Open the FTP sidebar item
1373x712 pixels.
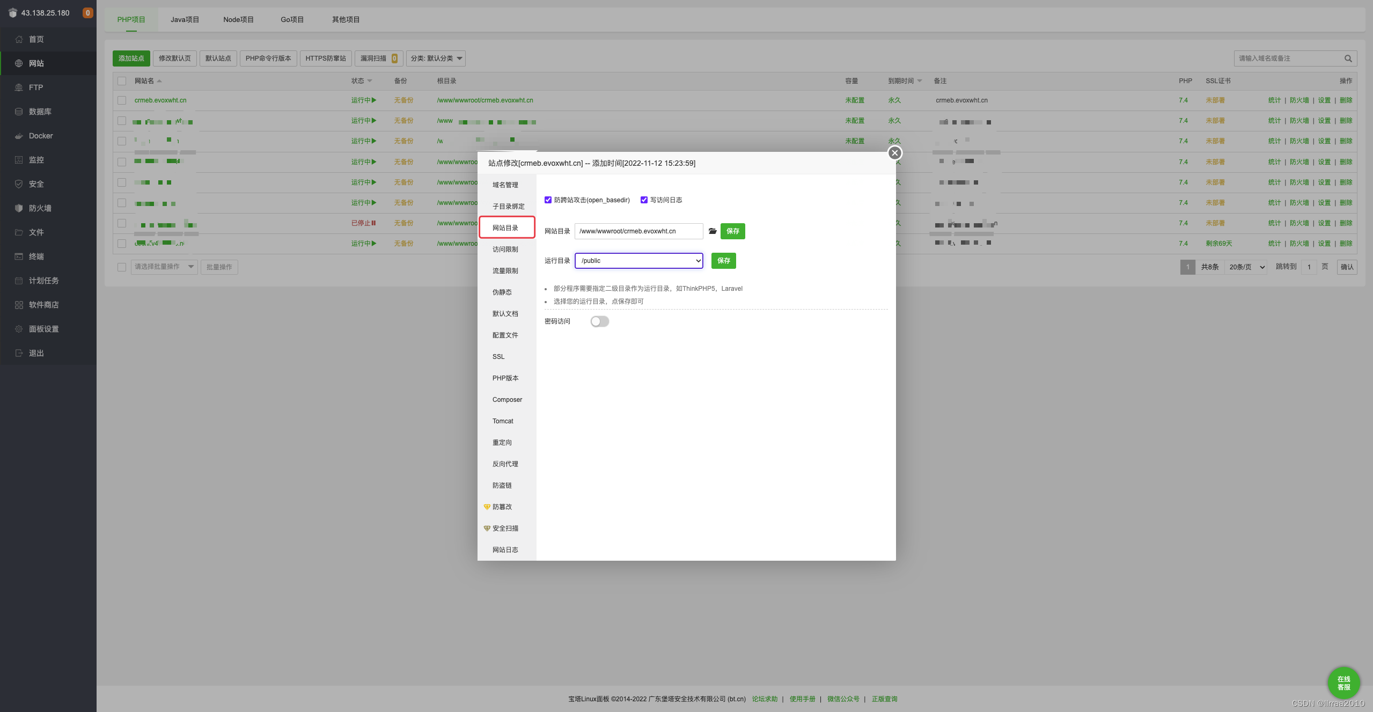click(x=48, y=87)
